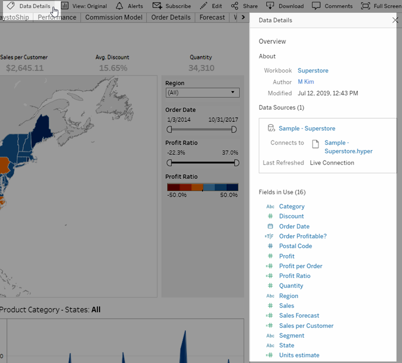Image resolution: width=402 pixels, height=363 pixels.
Task: Click the Quantity value 34,310
Action: (202, 68)
